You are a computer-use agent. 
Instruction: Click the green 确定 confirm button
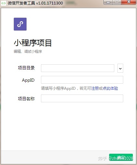[x=121, y=157]
